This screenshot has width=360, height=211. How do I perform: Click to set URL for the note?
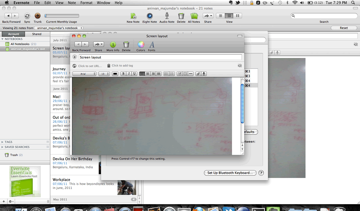point(90,66)
